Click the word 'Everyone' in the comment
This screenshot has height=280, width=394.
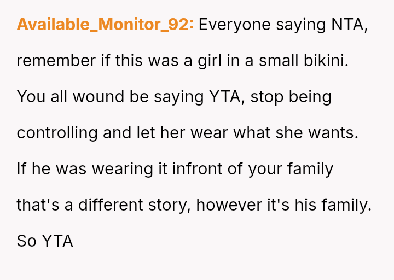pyautogui.click(x=234, y=25)
